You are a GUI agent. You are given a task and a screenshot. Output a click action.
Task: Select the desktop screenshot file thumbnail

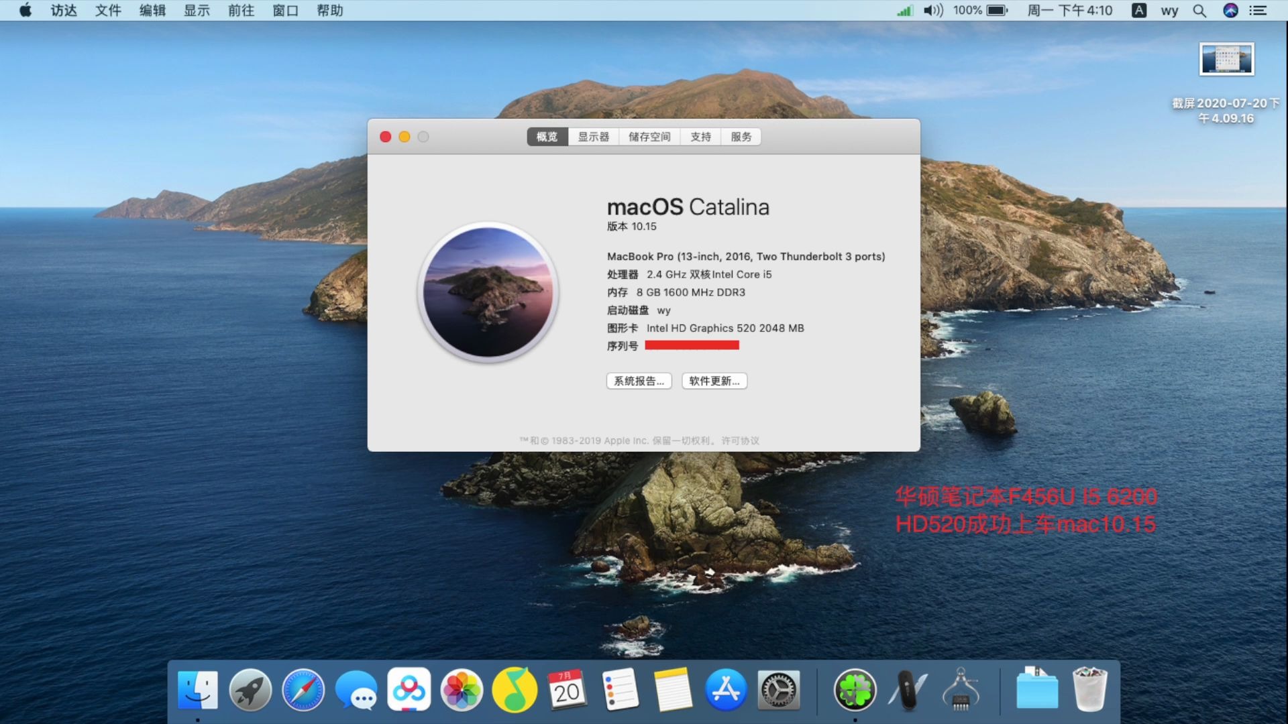click(x=1226, y=60)
